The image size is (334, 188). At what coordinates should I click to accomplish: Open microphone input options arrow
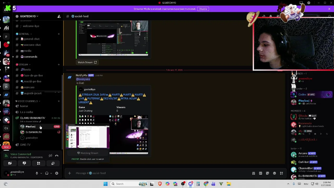tap(41, 173)
